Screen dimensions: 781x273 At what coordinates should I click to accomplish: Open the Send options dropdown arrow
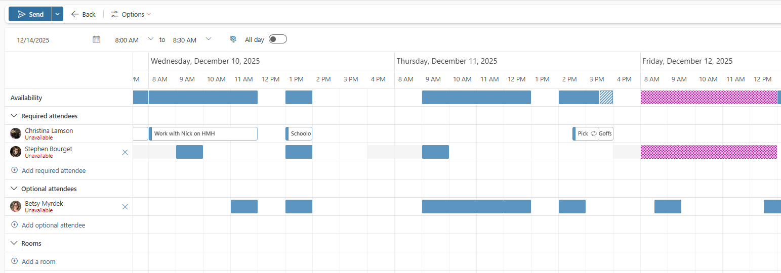(58, 14)
